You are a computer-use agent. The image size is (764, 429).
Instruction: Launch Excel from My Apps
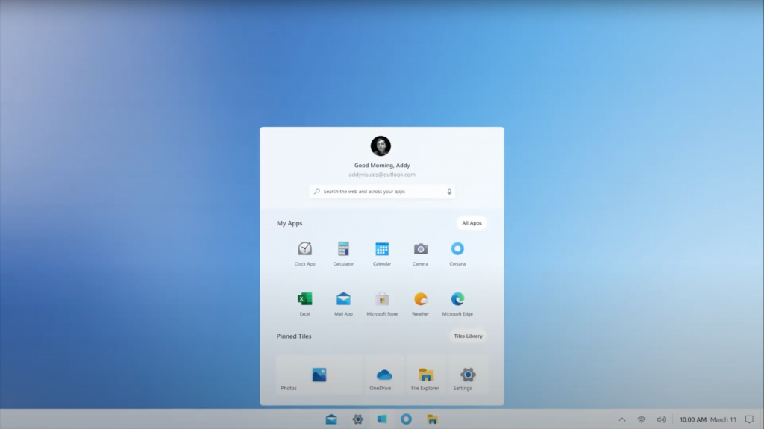point(304,299)
